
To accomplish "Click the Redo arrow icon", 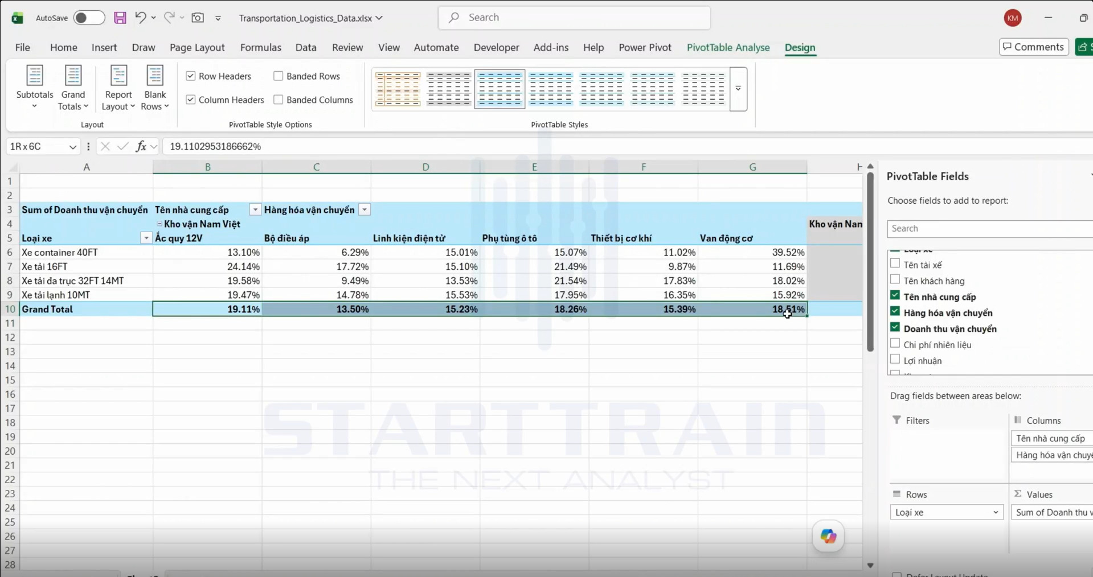I will tap(169, 18).
